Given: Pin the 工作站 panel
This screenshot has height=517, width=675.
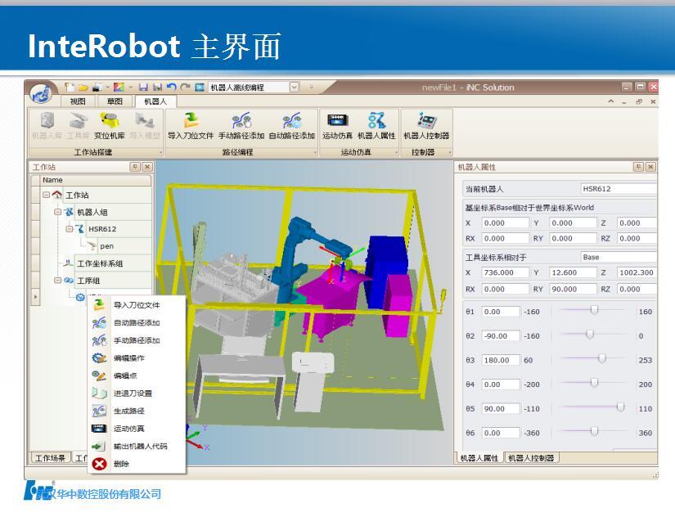Looking at the screenshot, I should pyautogui.click(x=135, y=167).
